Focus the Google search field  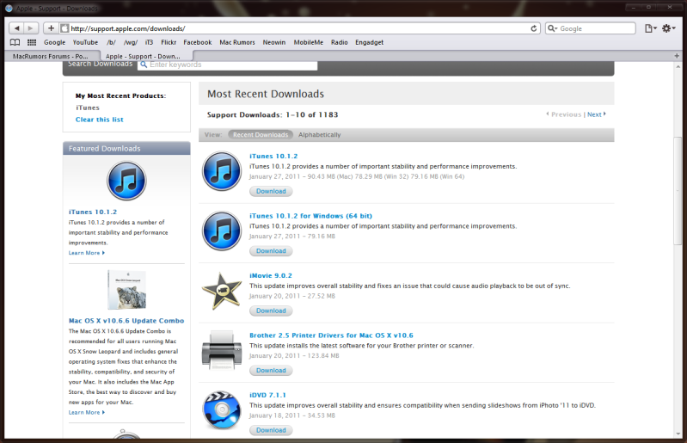point(590,28)
